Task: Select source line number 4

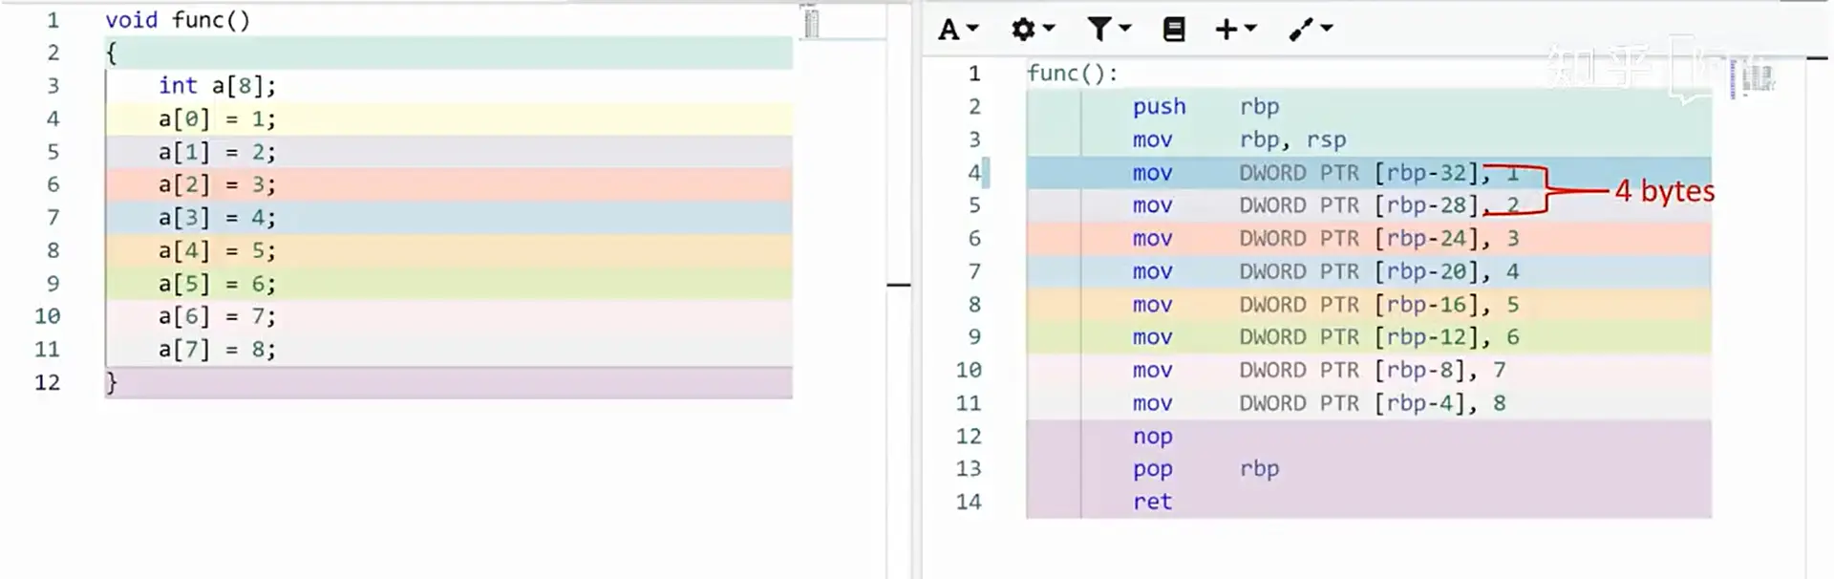Action: 53,118
